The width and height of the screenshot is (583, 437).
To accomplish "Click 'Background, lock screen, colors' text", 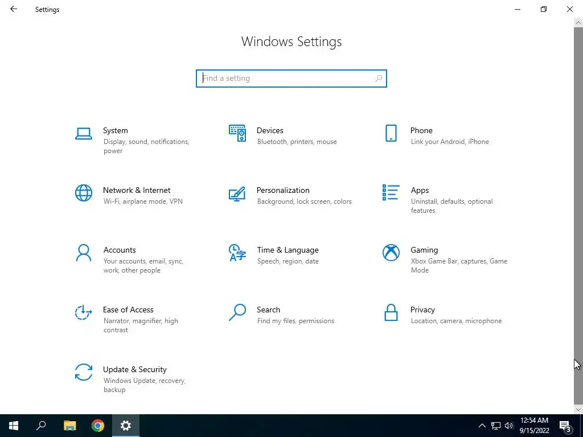I will point(304,201).
